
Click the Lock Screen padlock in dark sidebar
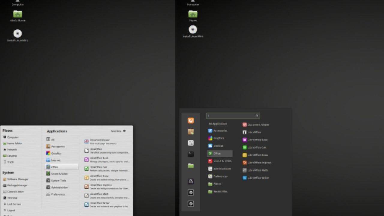[191, 181]
